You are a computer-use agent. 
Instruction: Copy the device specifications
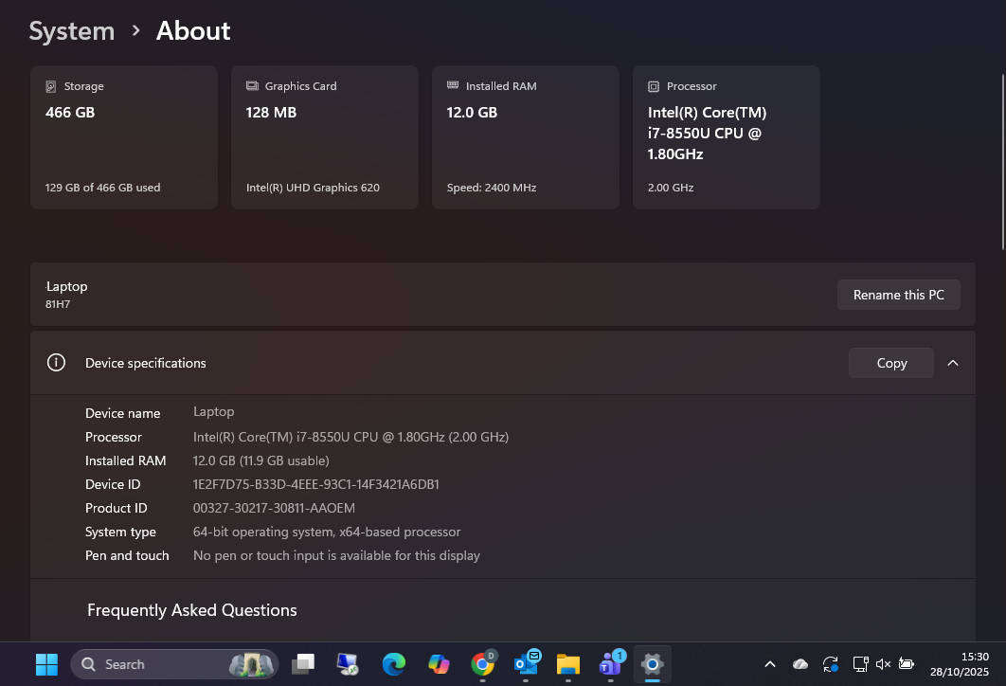tap(891, 363)
